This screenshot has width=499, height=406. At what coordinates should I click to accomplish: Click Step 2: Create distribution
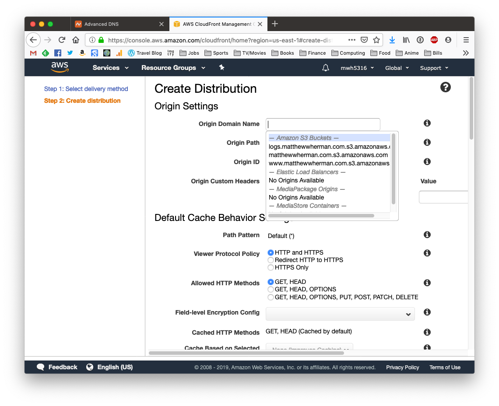point(82,101)
